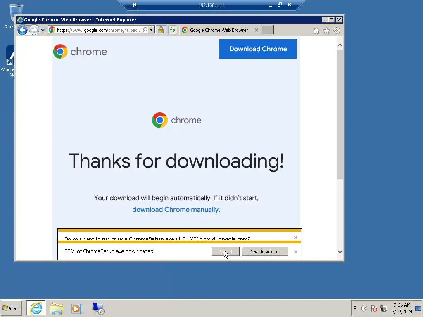423x317 pixels.
Task: Click the Action Center flag icon
Action: point(373,308)
